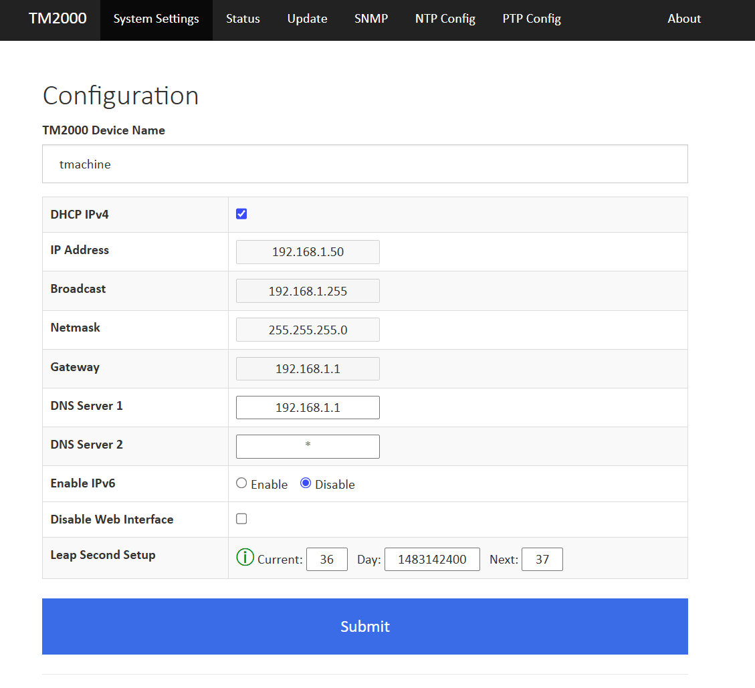The image size is (755, 688).
Task: Go to the Update tab
Action: point(307,19)
